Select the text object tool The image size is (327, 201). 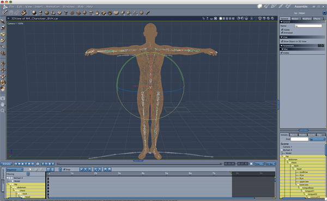click(66, 13)
